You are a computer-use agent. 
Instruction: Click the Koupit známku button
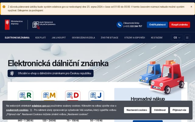(179, 25)
